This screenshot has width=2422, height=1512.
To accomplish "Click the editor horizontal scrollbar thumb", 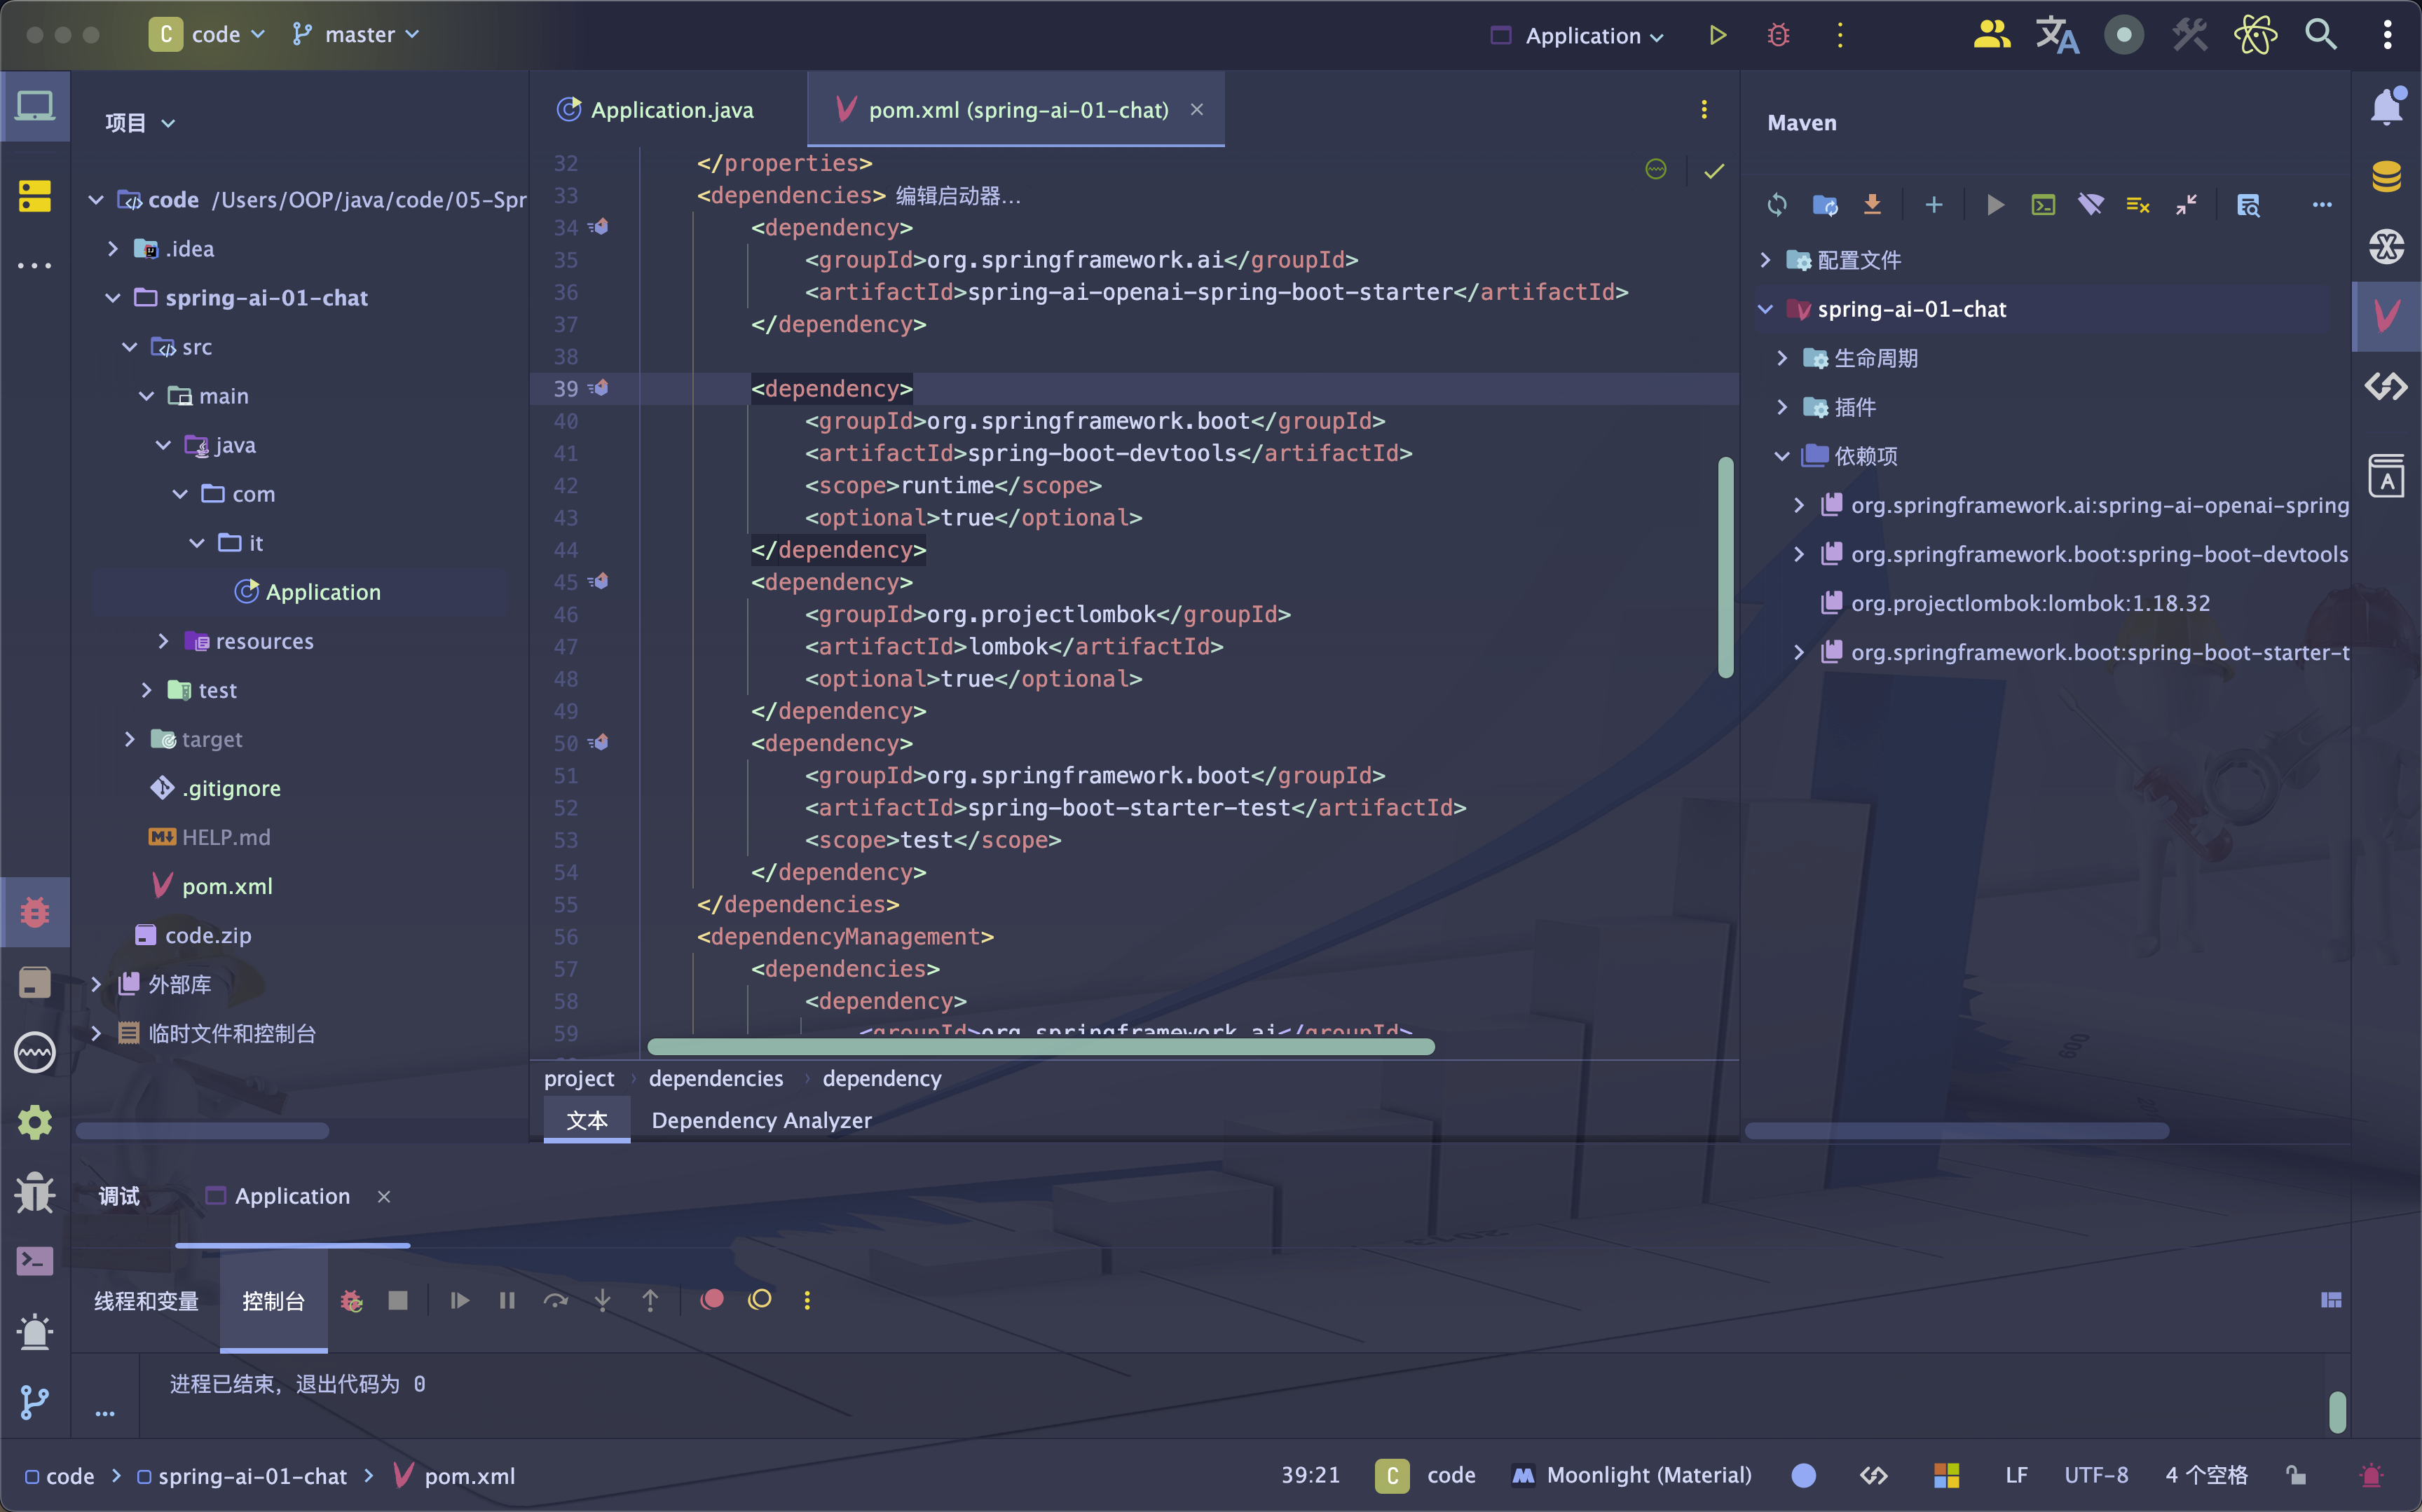I will click(1041, 1046).
